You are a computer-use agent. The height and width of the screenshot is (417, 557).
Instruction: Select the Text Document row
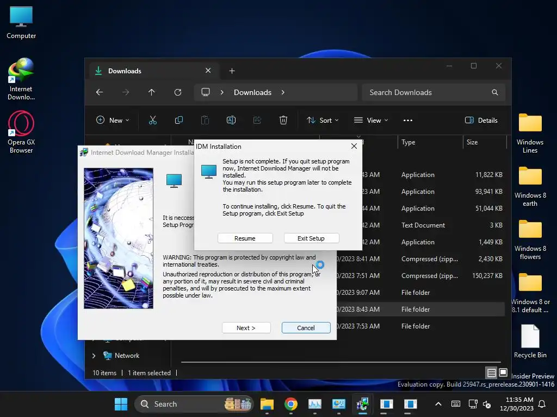(x=434, y=225)
